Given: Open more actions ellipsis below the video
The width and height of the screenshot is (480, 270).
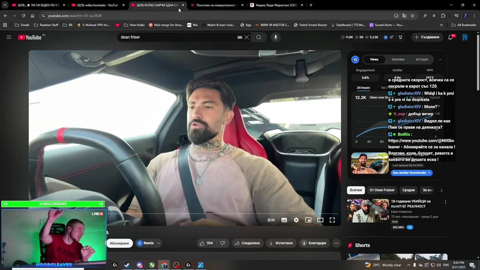Looking at the screenshot, I should [x=336, y=243].
